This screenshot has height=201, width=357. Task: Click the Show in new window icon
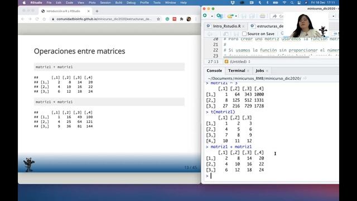click(225, 34)
